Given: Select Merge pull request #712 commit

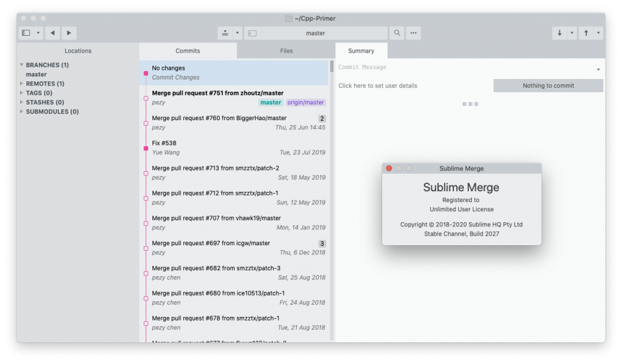Looking at the screenshot, I should (234, 198).
